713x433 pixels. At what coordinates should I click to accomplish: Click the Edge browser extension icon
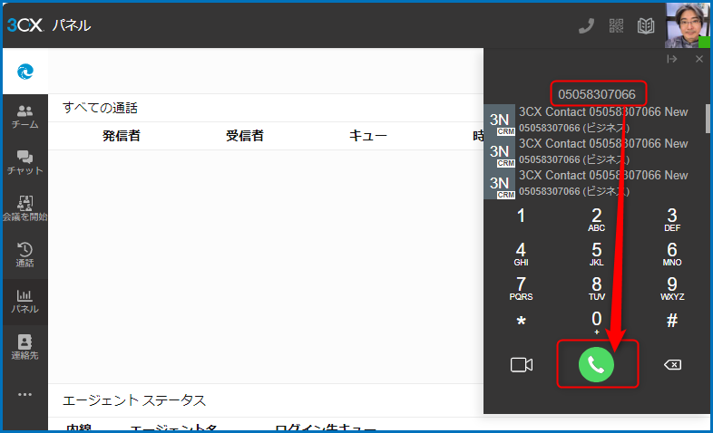(x=25, y=72)
